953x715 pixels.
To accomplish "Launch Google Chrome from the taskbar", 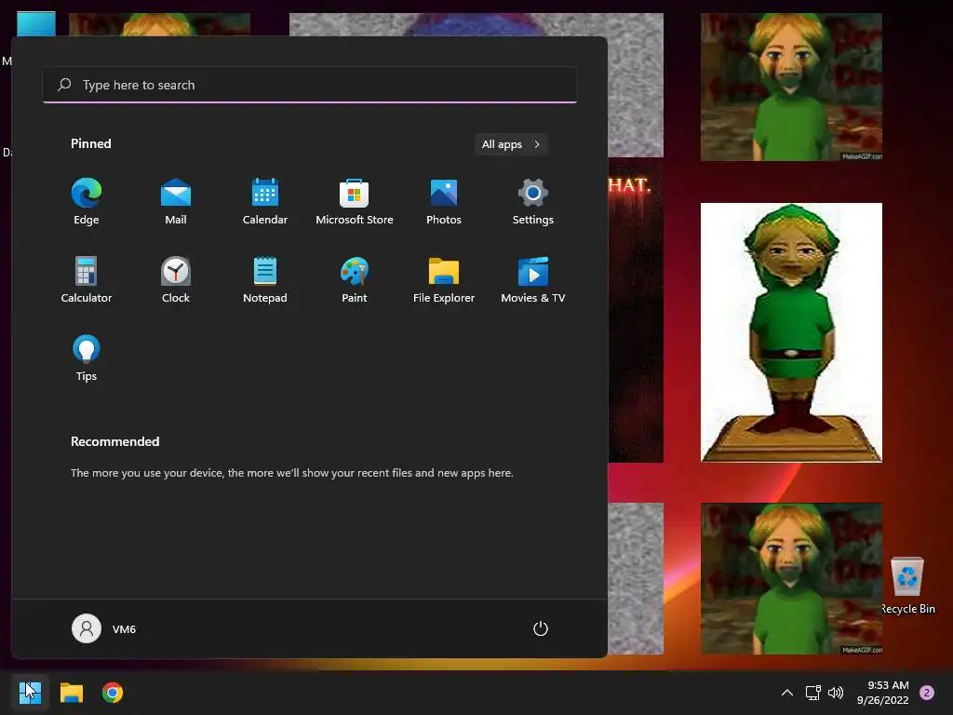I will 113,693.
